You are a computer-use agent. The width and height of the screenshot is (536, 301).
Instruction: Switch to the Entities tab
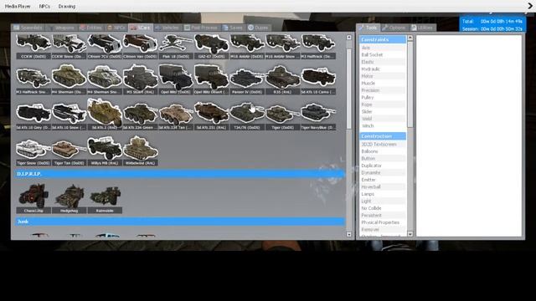pos(91,28)
